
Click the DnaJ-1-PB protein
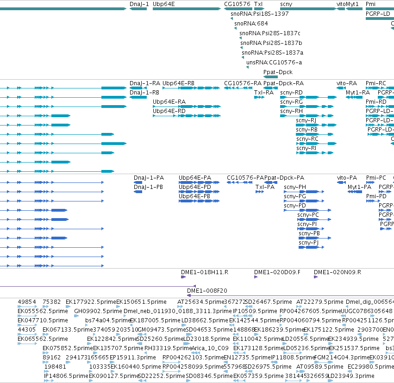(138, 192)
